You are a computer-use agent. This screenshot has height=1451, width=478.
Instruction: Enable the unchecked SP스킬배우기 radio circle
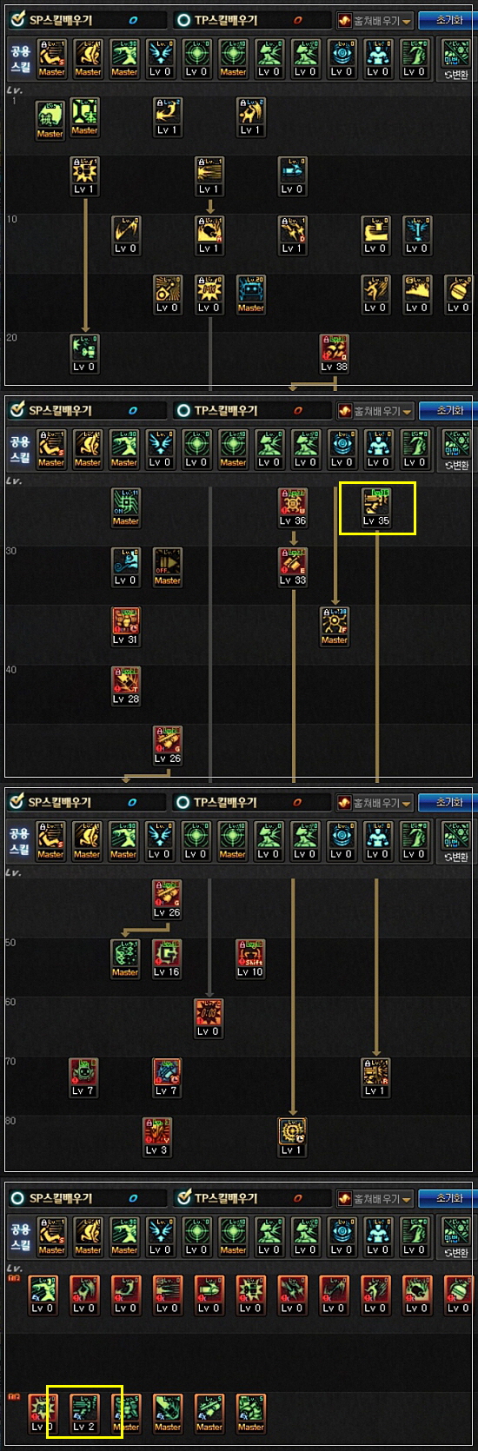point(17,1198)
